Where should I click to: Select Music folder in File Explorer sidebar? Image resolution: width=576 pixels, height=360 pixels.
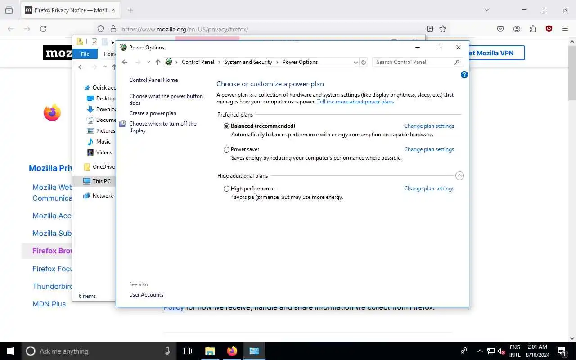coord(99,142)
